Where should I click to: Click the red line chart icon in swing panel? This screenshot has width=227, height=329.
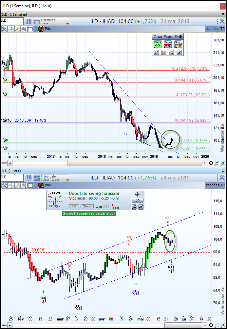tap(141, 207)
